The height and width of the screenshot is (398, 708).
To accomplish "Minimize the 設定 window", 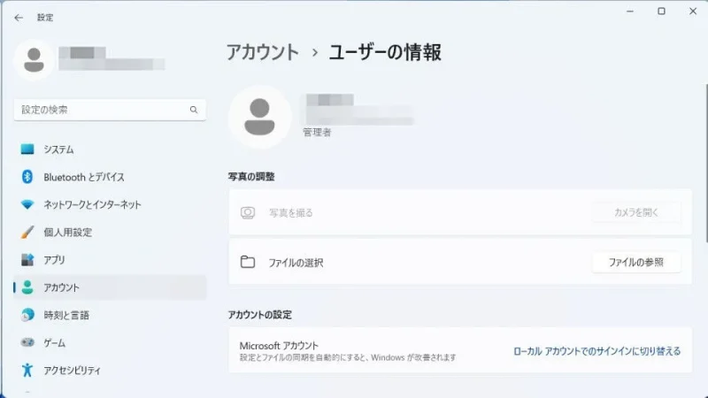I will (x=630, y=11).
